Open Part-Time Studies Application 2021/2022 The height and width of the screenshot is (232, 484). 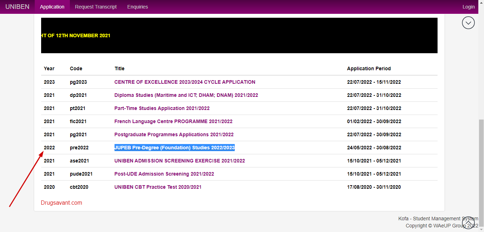[x=162, y=108]
